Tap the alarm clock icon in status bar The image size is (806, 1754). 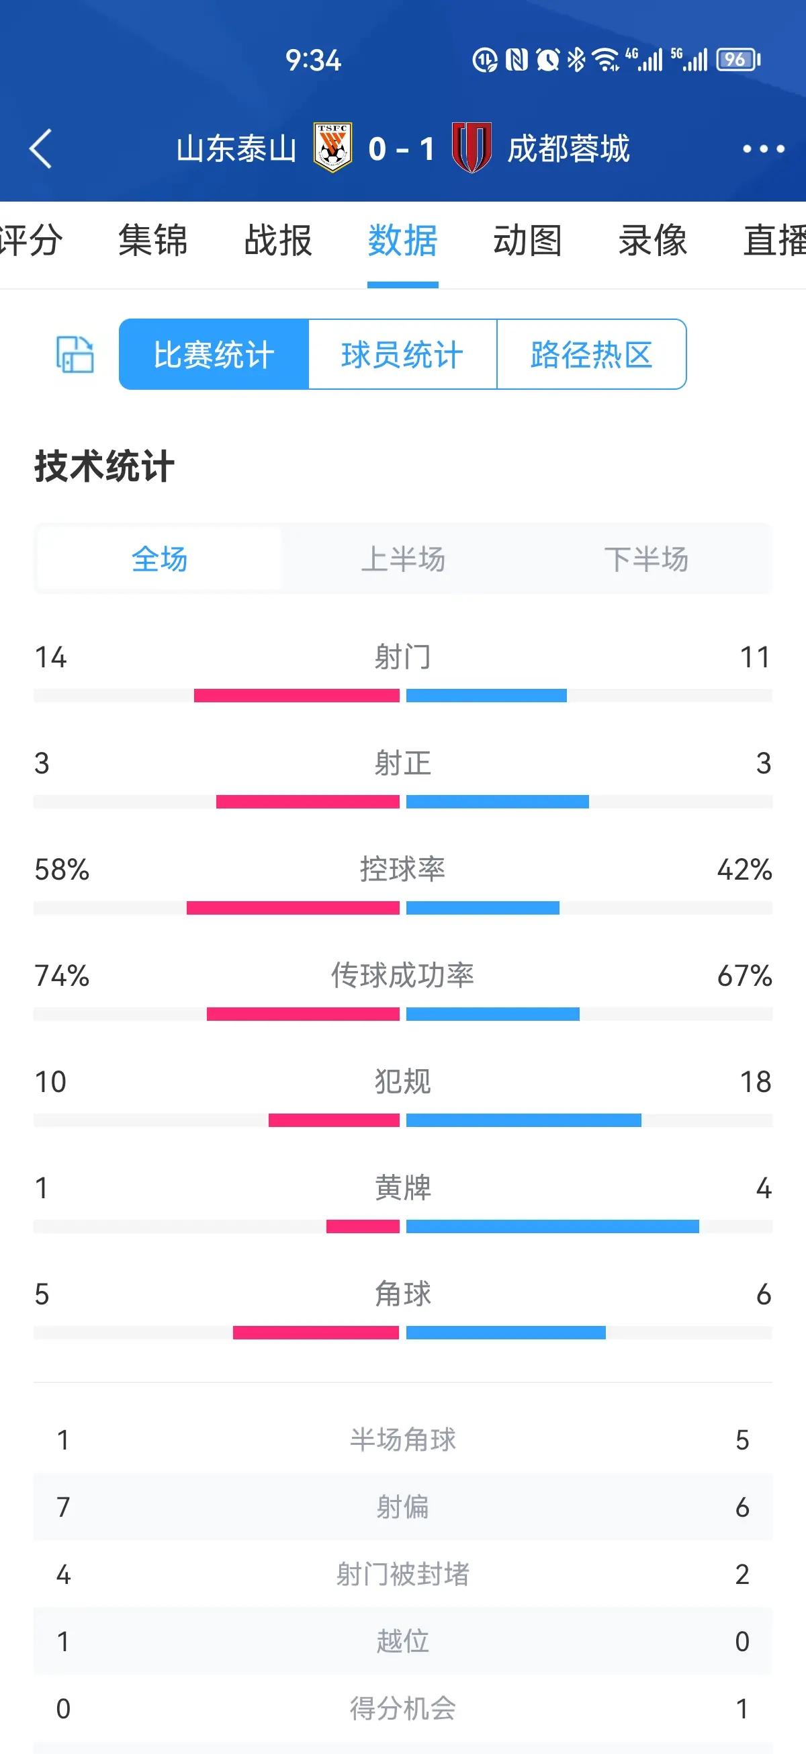[x=550, y=60]
